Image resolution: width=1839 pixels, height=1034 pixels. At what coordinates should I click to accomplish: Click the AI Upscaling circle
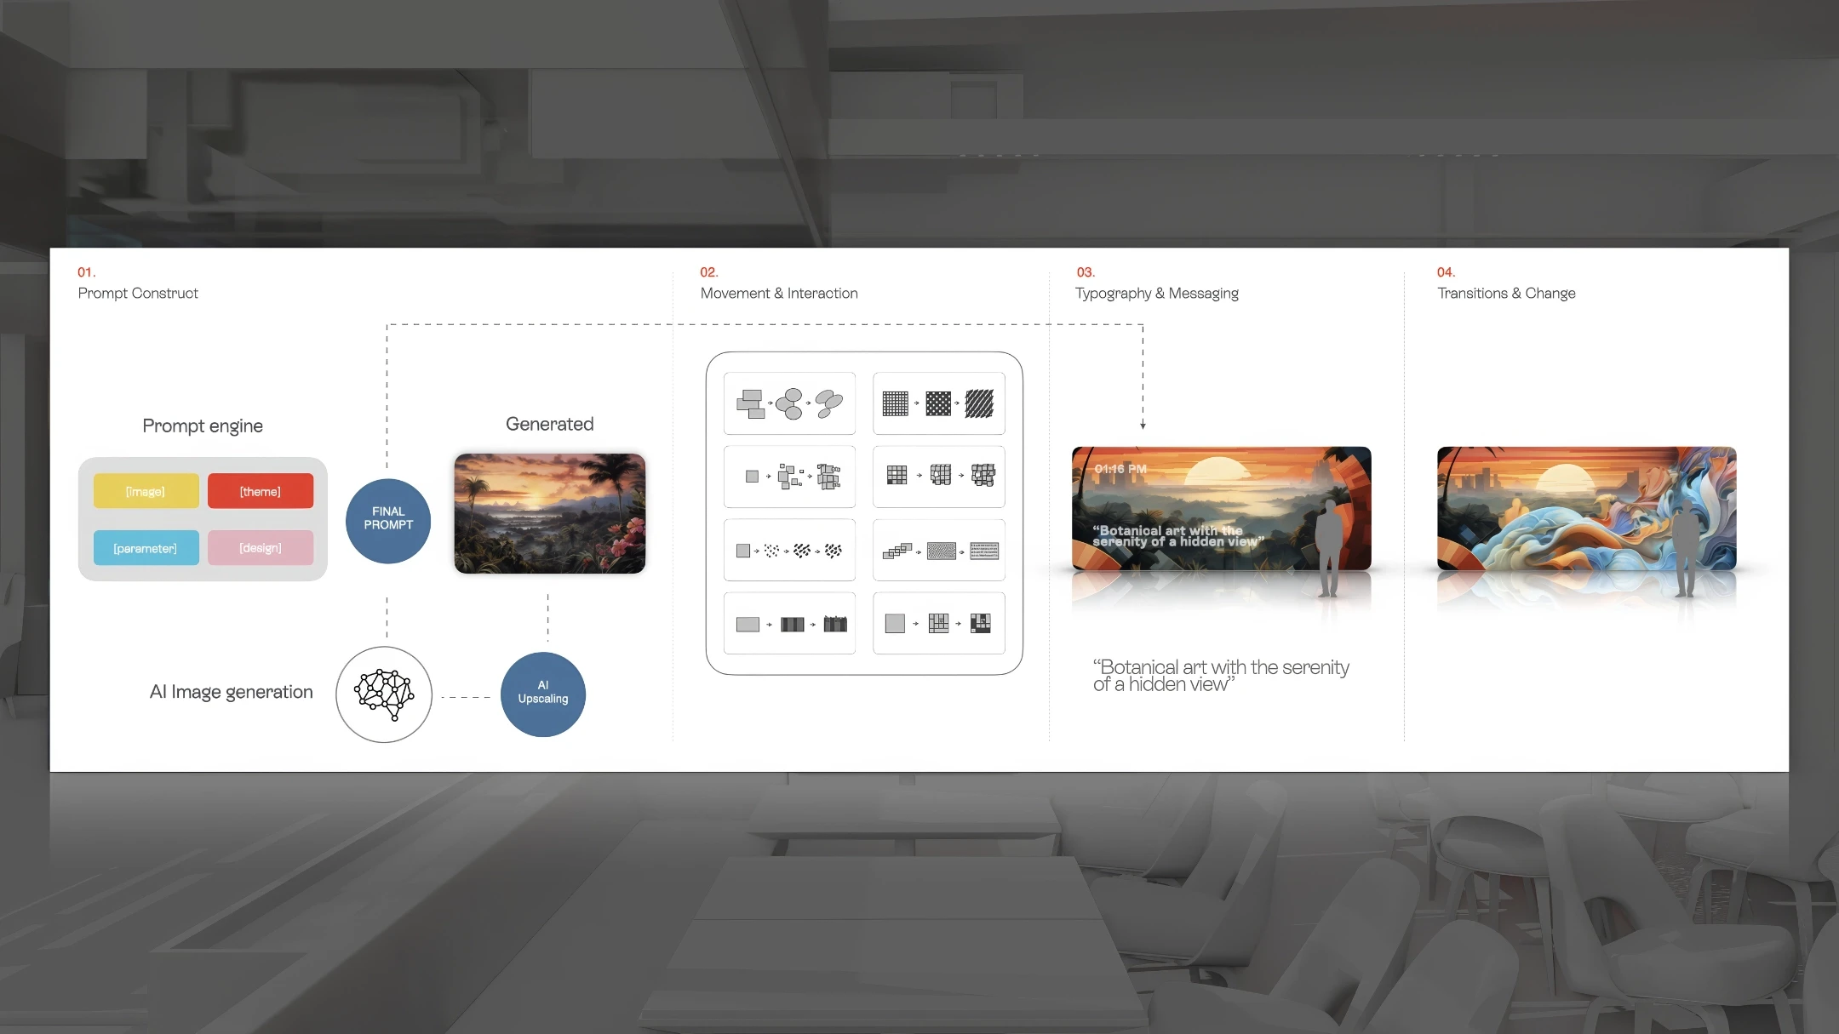pos(542,694)
